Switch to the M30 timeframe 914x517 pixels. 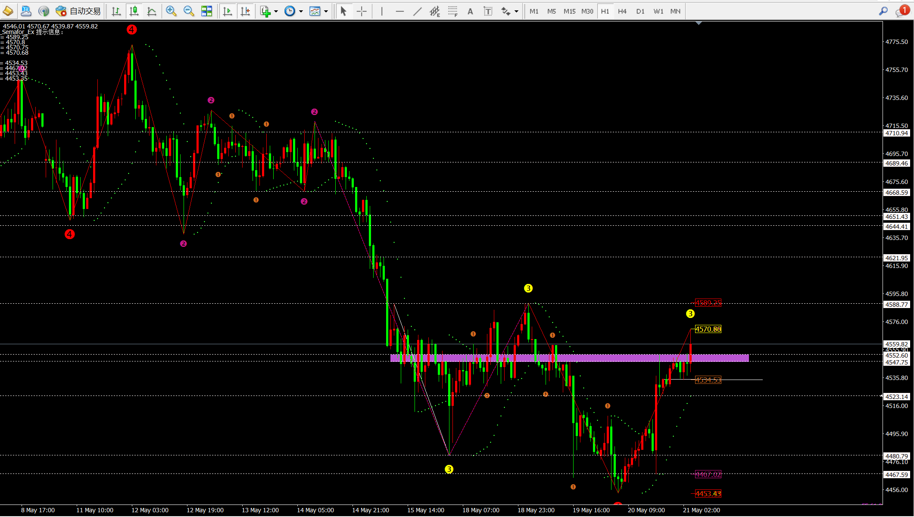tap(587, 11)
